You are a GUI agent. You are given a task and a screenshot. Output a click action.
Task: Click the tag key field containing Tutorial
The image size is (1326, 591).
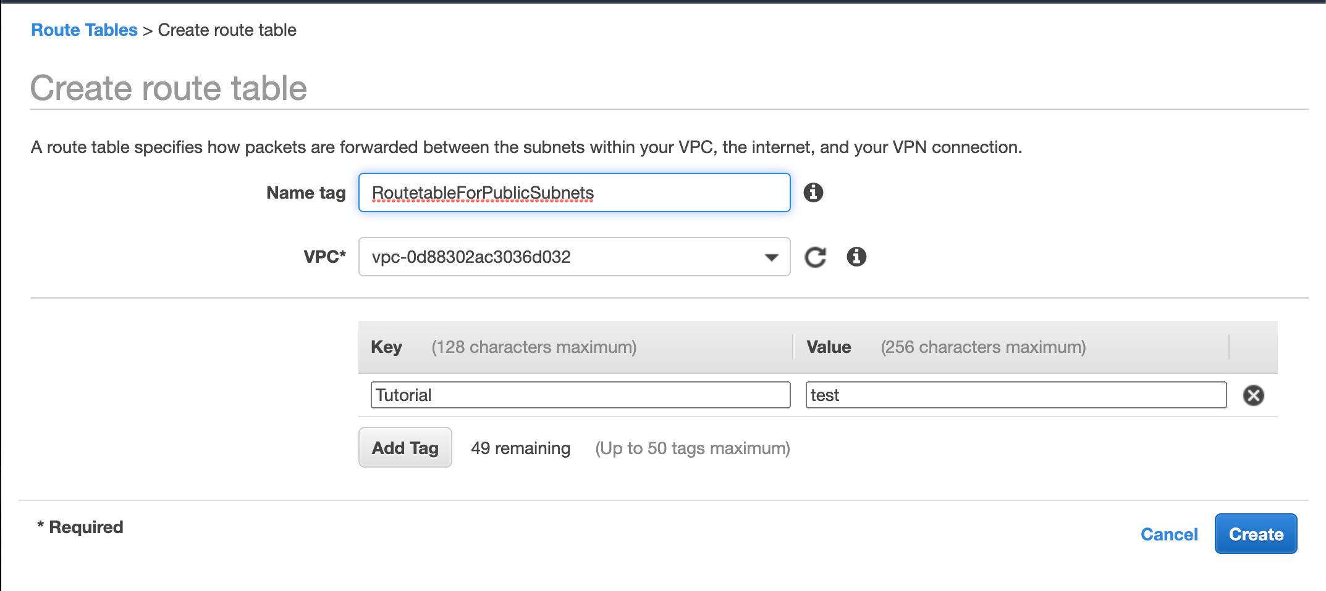580,395
